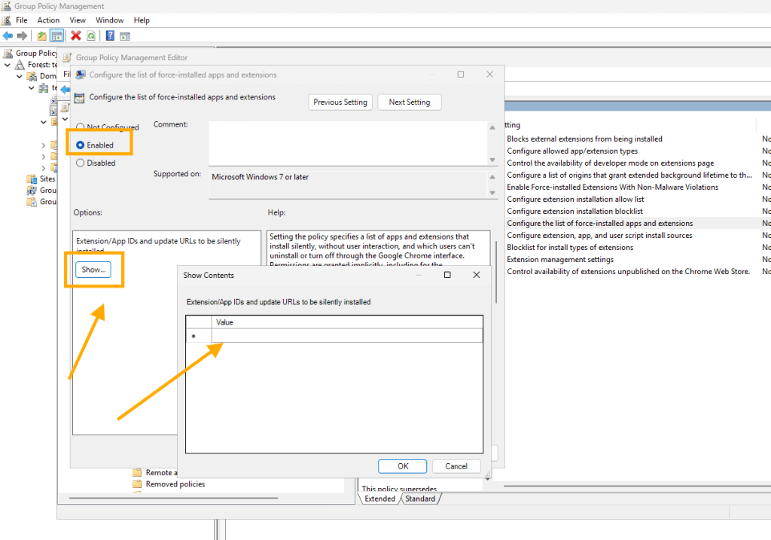Click the green Refresh toolbar icon
This screenshot has width=771, height=540.
[90, 35]
